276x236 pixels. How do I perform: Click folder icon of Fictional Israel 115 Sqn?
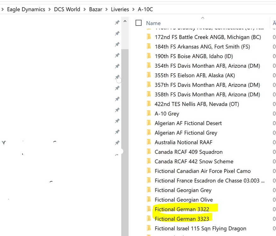pyautogui.click(x=149, y=228)
